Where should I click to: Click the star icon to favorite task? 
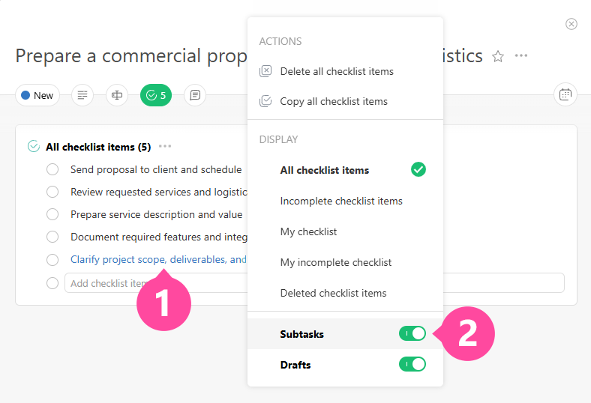[498, 56]
